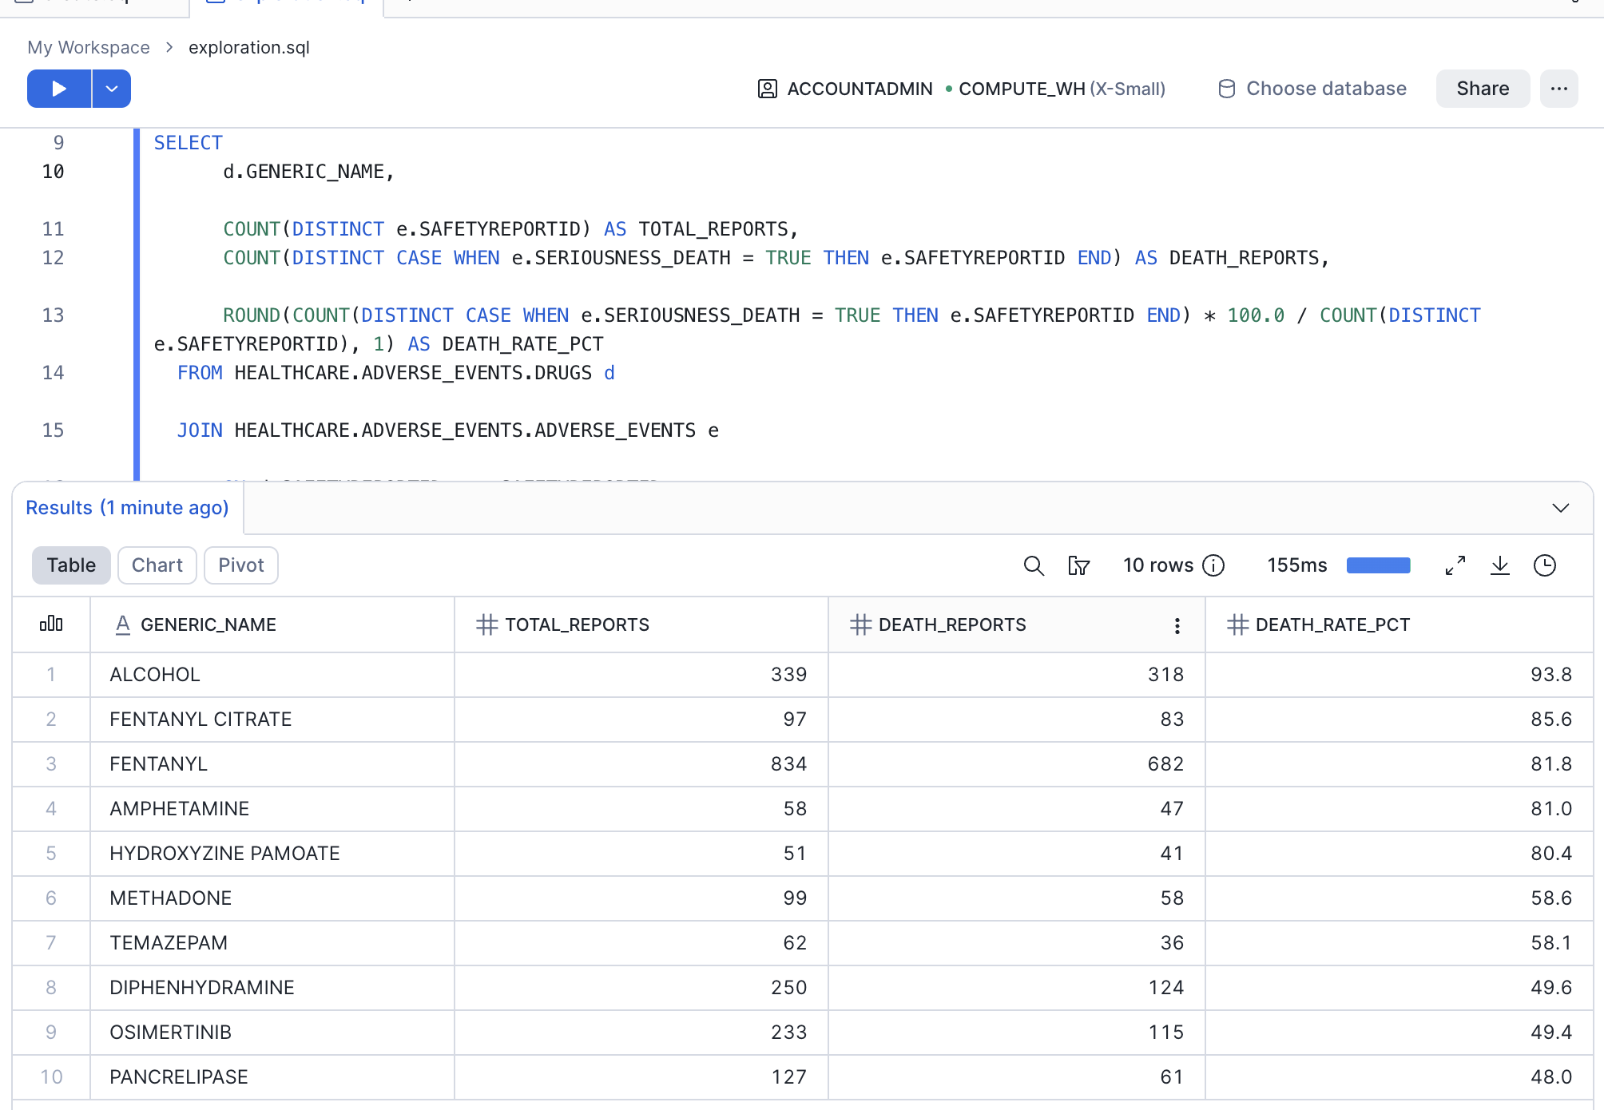Viewport: 1604px width, 1110px height.
Task: Open results filter icon
Action: coord(1079,565)
